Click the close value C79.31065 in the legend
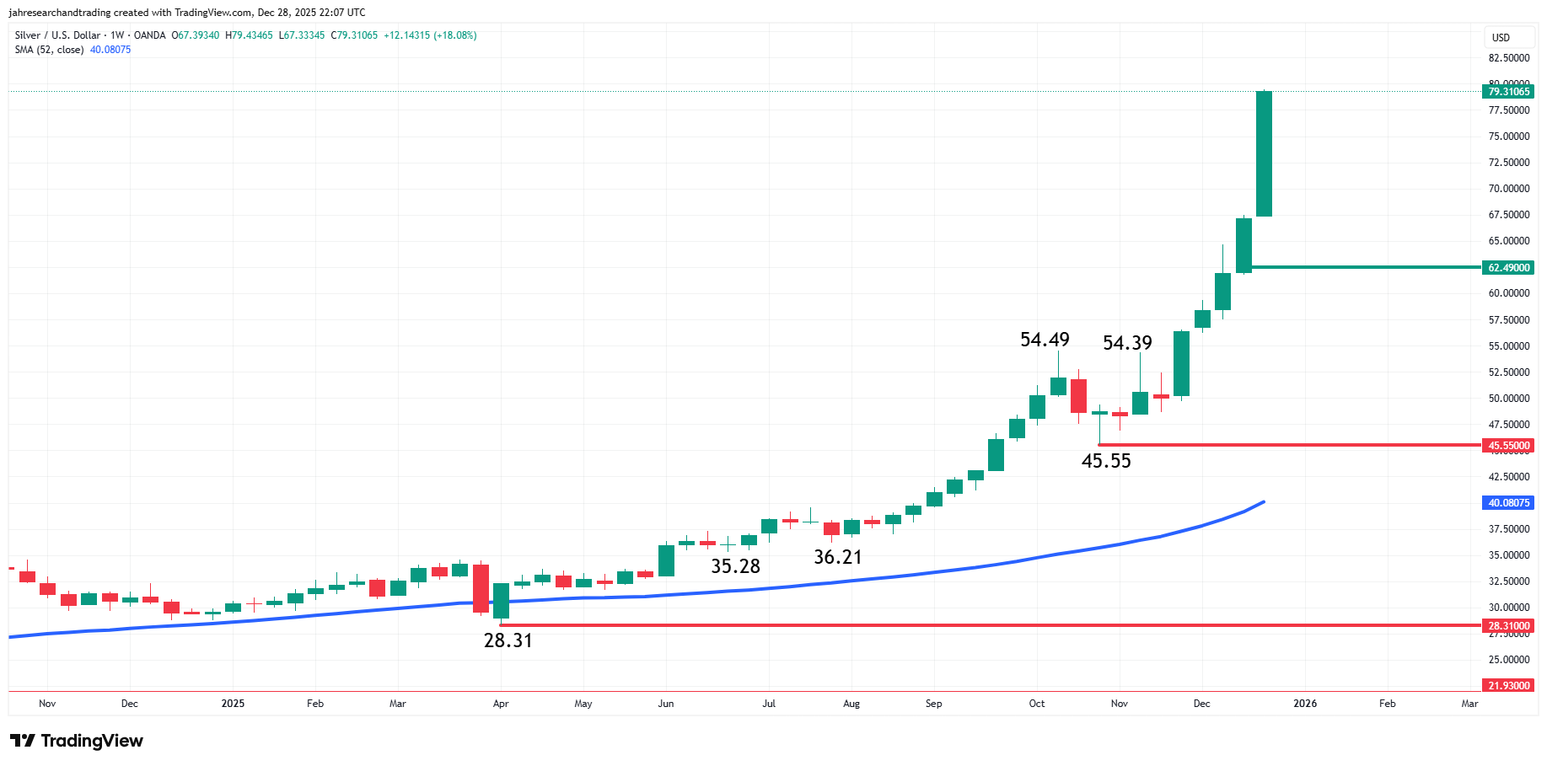1547x766 pixels. point(354,35)
